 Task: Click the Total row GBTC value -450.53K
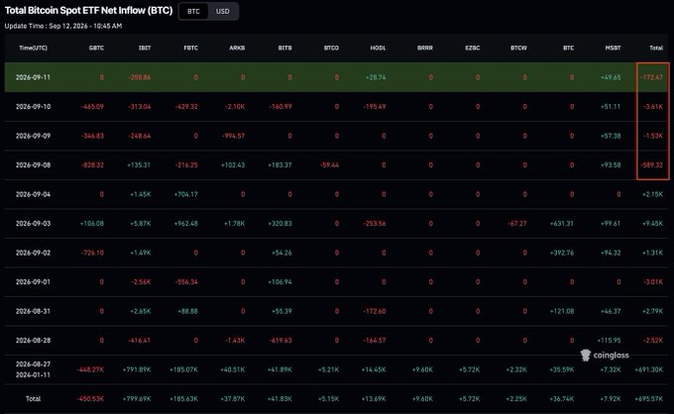(90, 398)
